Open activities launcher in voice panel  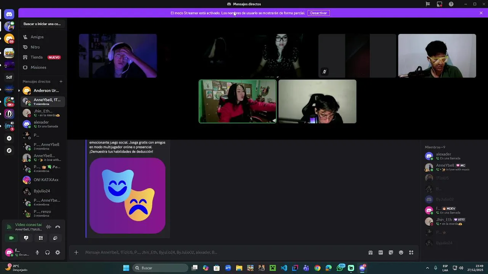[x=41, y=238]
